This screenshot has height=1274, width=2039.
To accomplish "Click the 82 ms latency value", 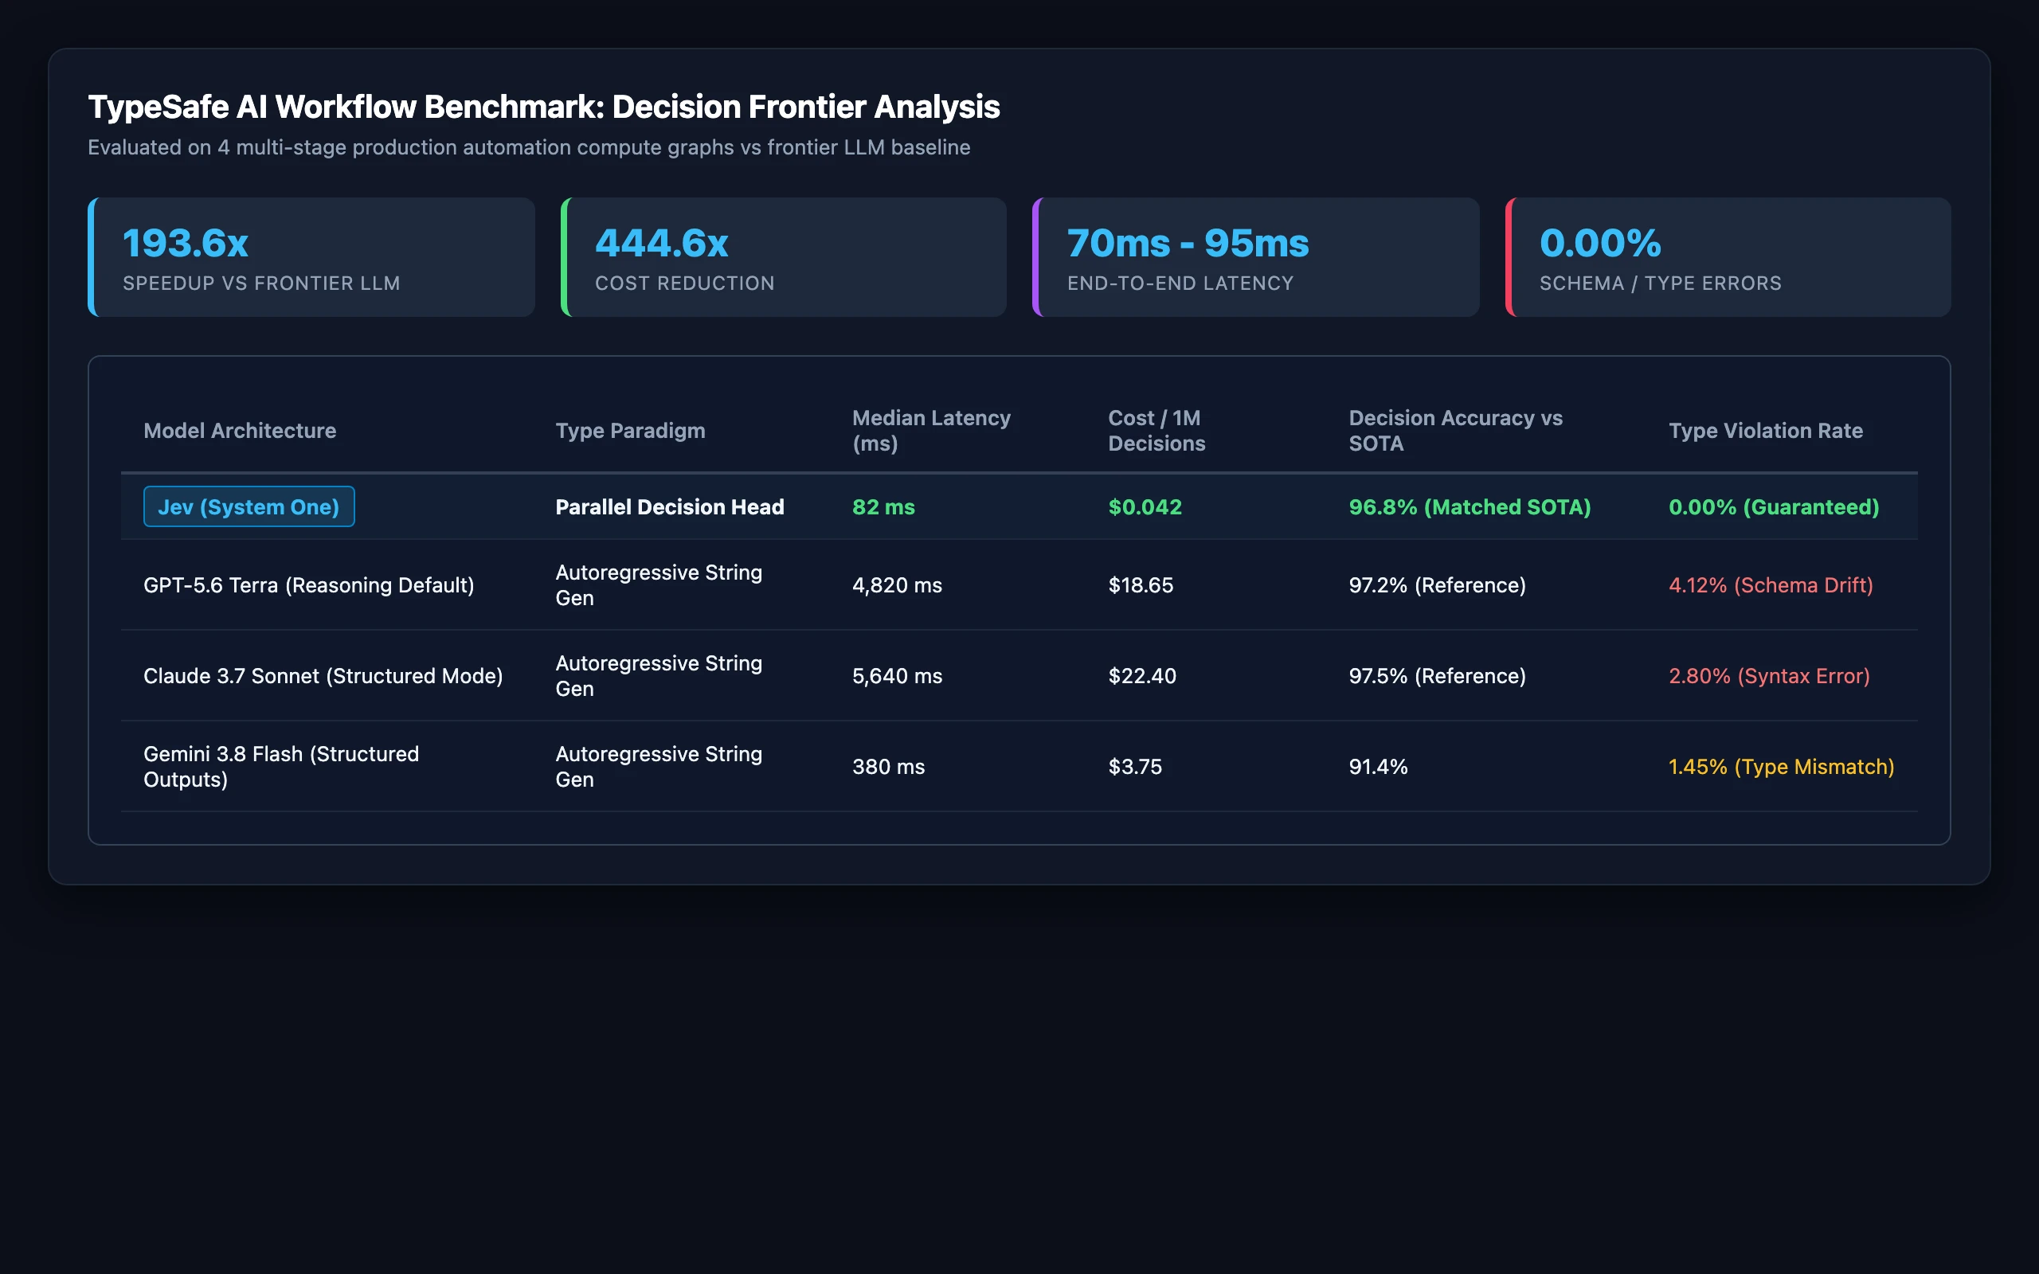I will click(x=883, y=506).
